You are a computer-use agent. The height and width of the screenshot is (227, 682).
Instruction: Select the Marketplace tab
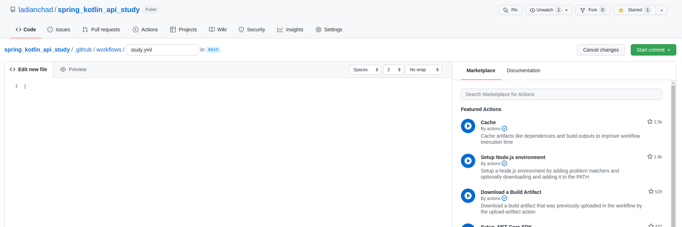tap(481, 70)
